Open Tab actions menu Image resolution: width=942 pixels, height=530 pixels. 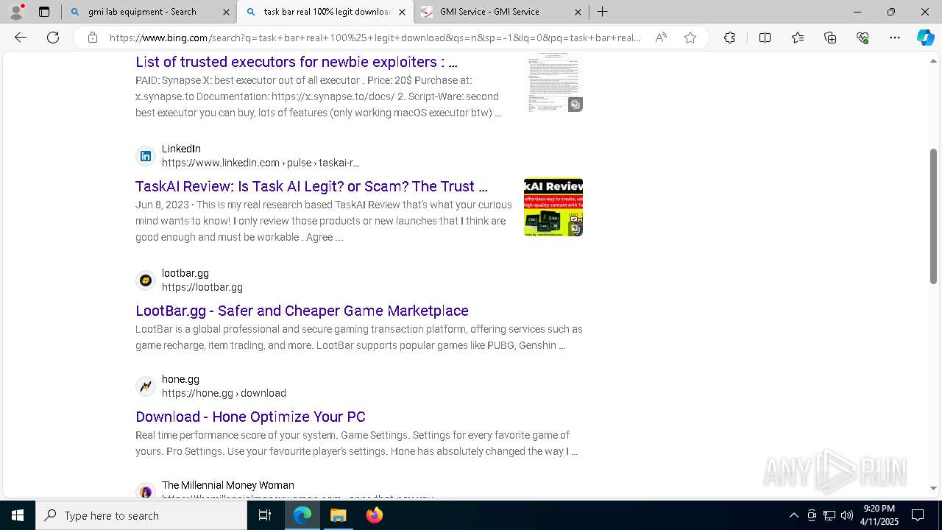coord(44,12)
